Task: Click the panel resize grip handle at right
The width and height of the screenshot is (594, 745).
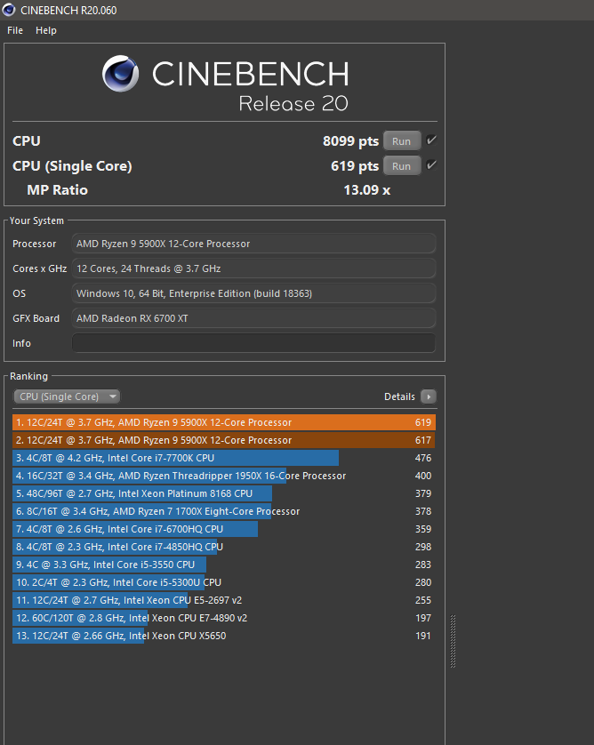Action: coord(453,641)
